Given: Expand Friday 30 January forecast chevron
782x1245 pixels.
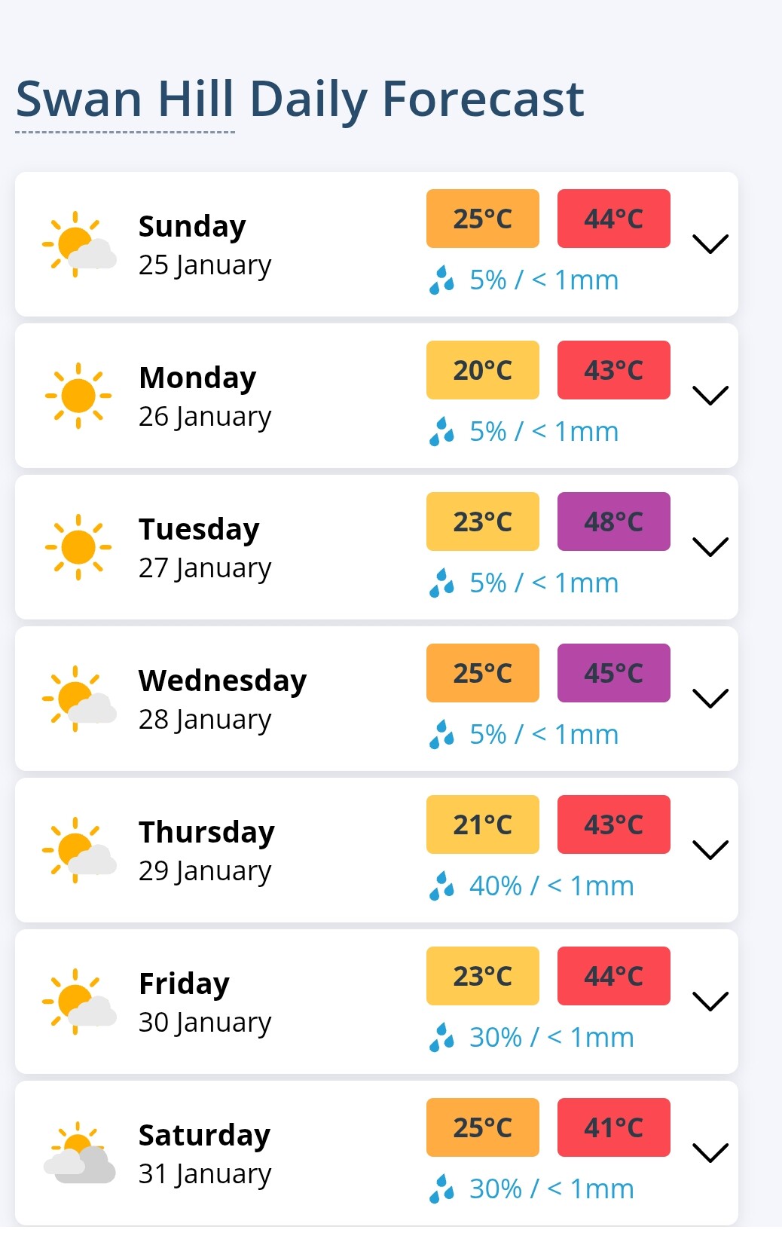Looking at the screenshot, I should click(710, 1002).
